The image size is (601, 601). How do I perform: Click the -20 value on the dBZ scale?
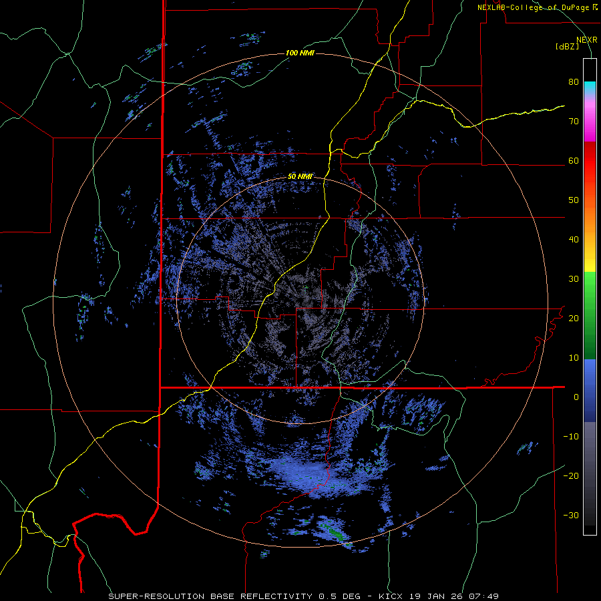click(571, 475)
